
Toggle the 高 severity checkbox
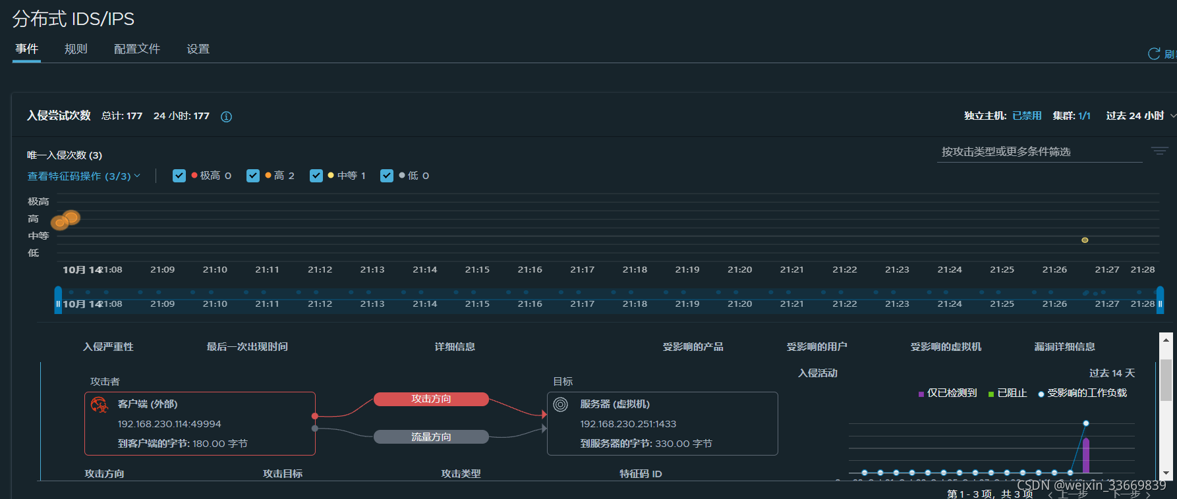[x=252, y=176]
